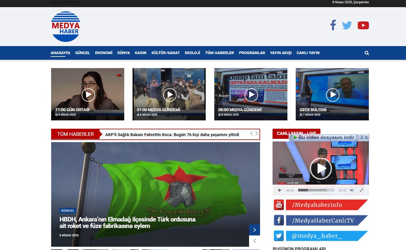Go back in the main news slider

coord(254,241)
